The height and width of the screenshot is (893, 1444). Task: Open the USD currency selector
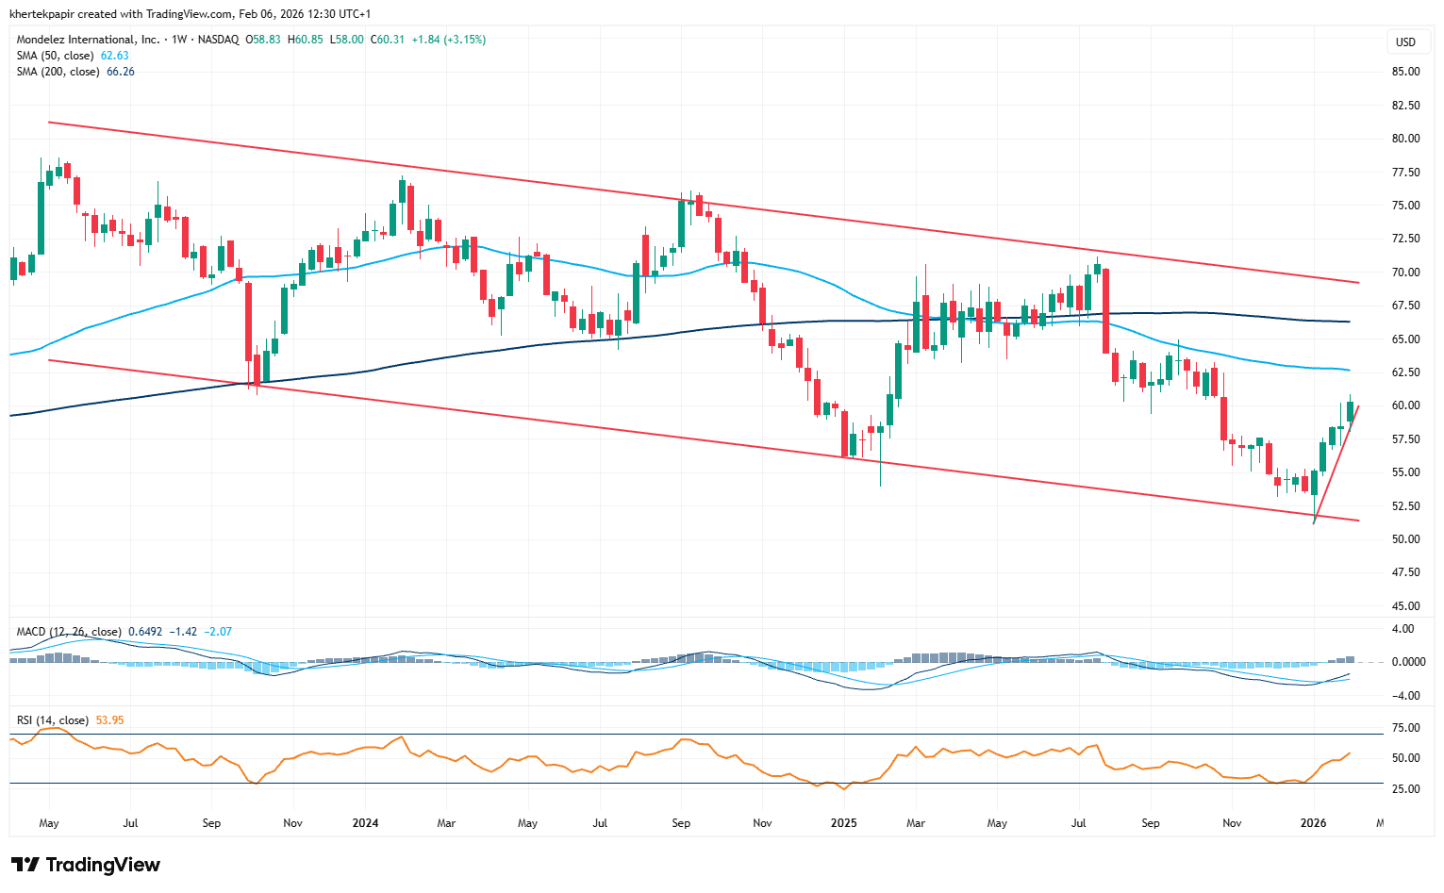[x=1405, y=42]
